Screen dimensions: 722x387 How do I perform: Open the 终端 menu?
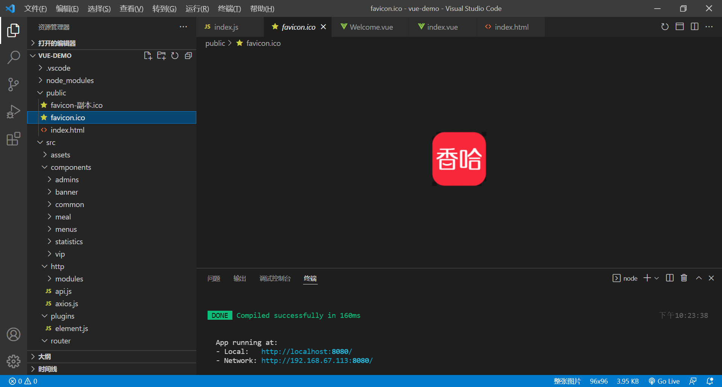(229, 8)
